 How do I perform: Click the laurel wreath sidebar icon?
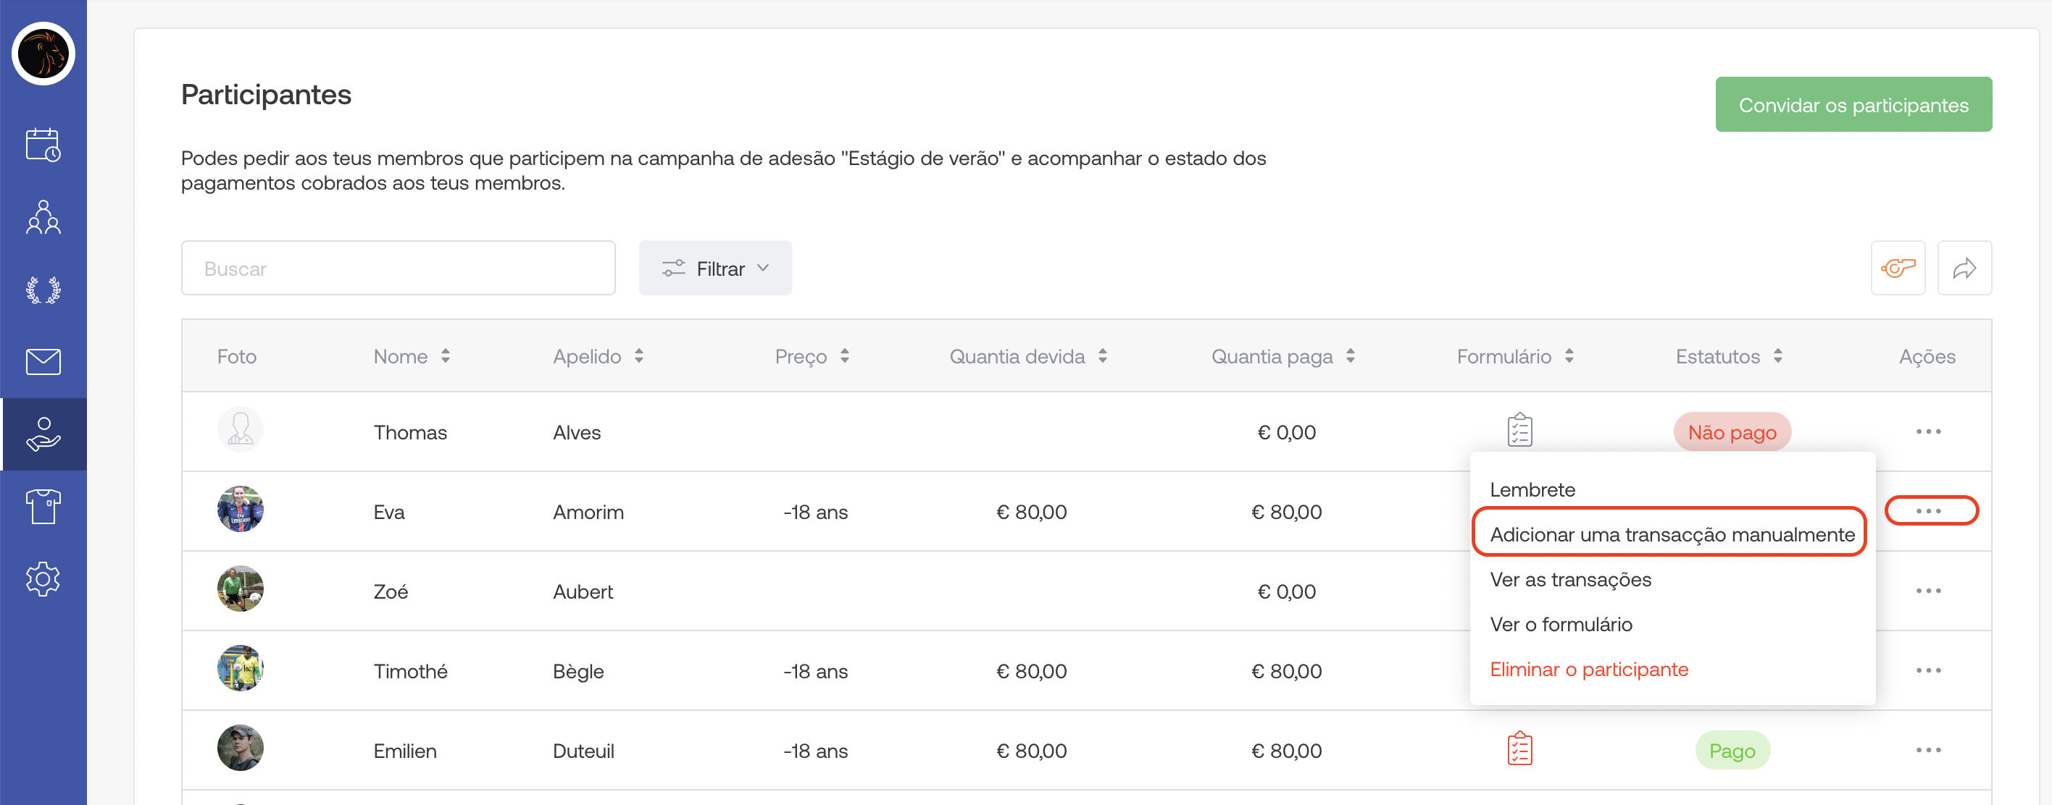point(43,290)
